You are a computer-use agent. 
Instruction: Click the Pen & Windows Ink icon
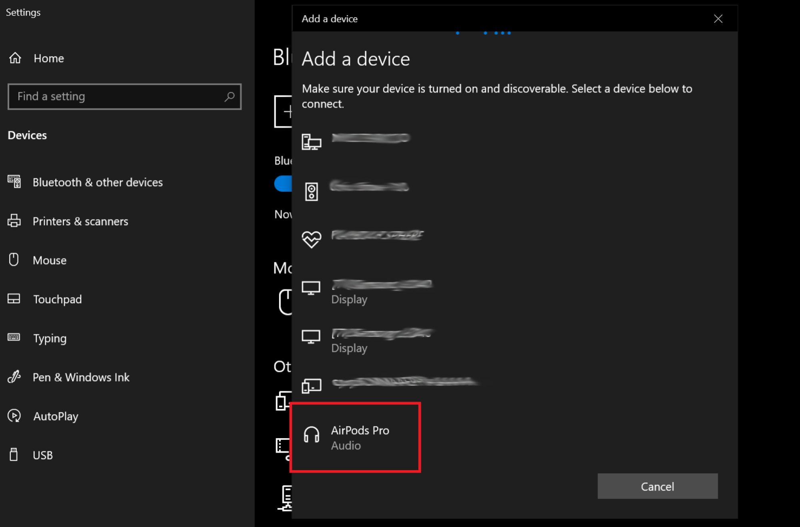(14, 377)
